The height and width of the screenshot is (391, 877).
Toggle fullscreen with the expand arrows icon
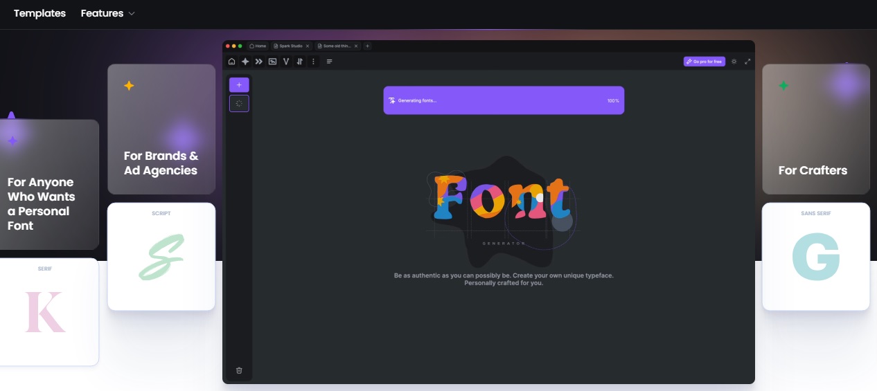click(x=747, y=62)
